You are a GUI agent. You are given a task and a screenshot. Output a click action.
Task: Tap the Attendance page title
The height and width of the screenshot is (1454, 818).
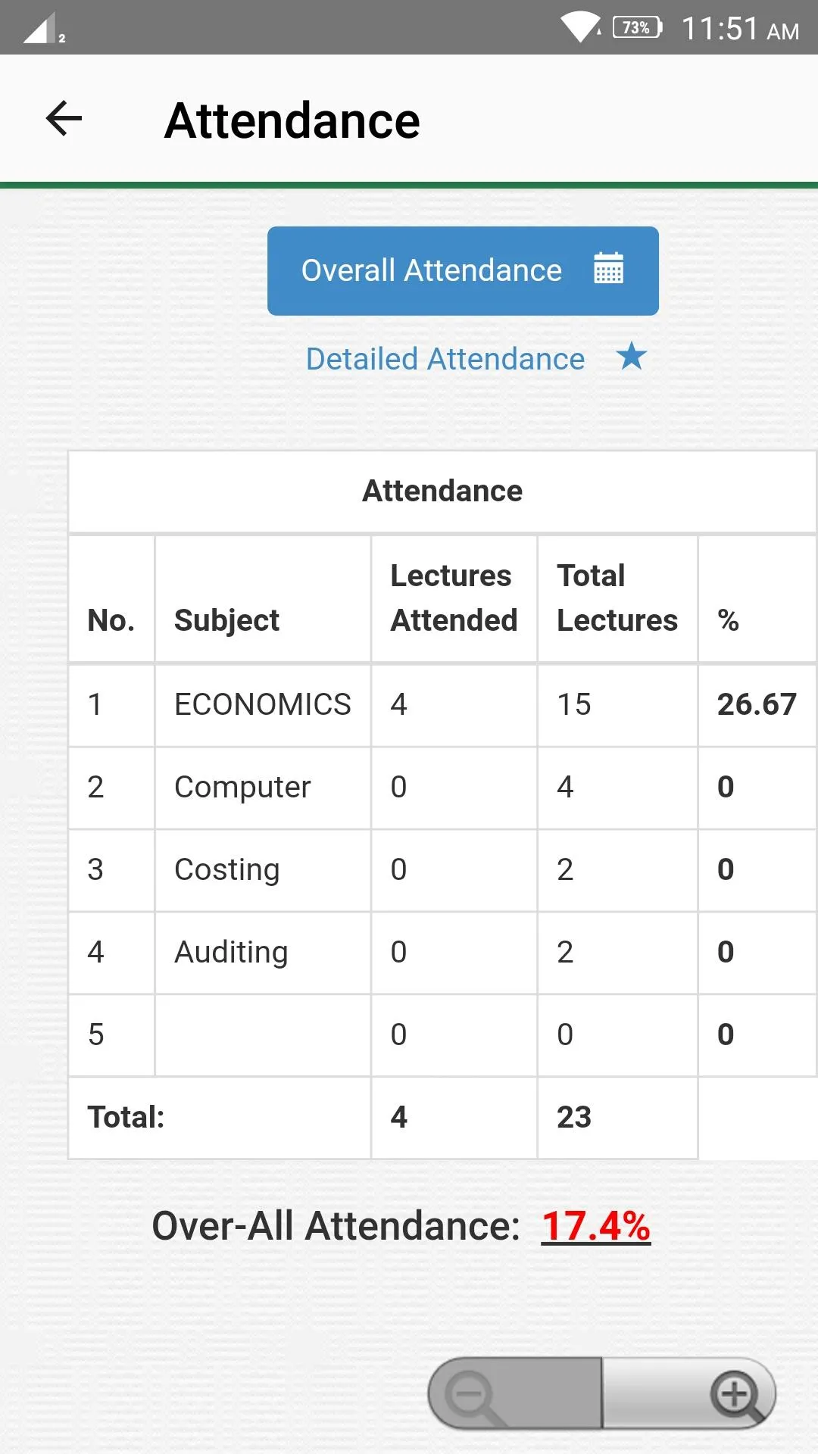(292, 120)
